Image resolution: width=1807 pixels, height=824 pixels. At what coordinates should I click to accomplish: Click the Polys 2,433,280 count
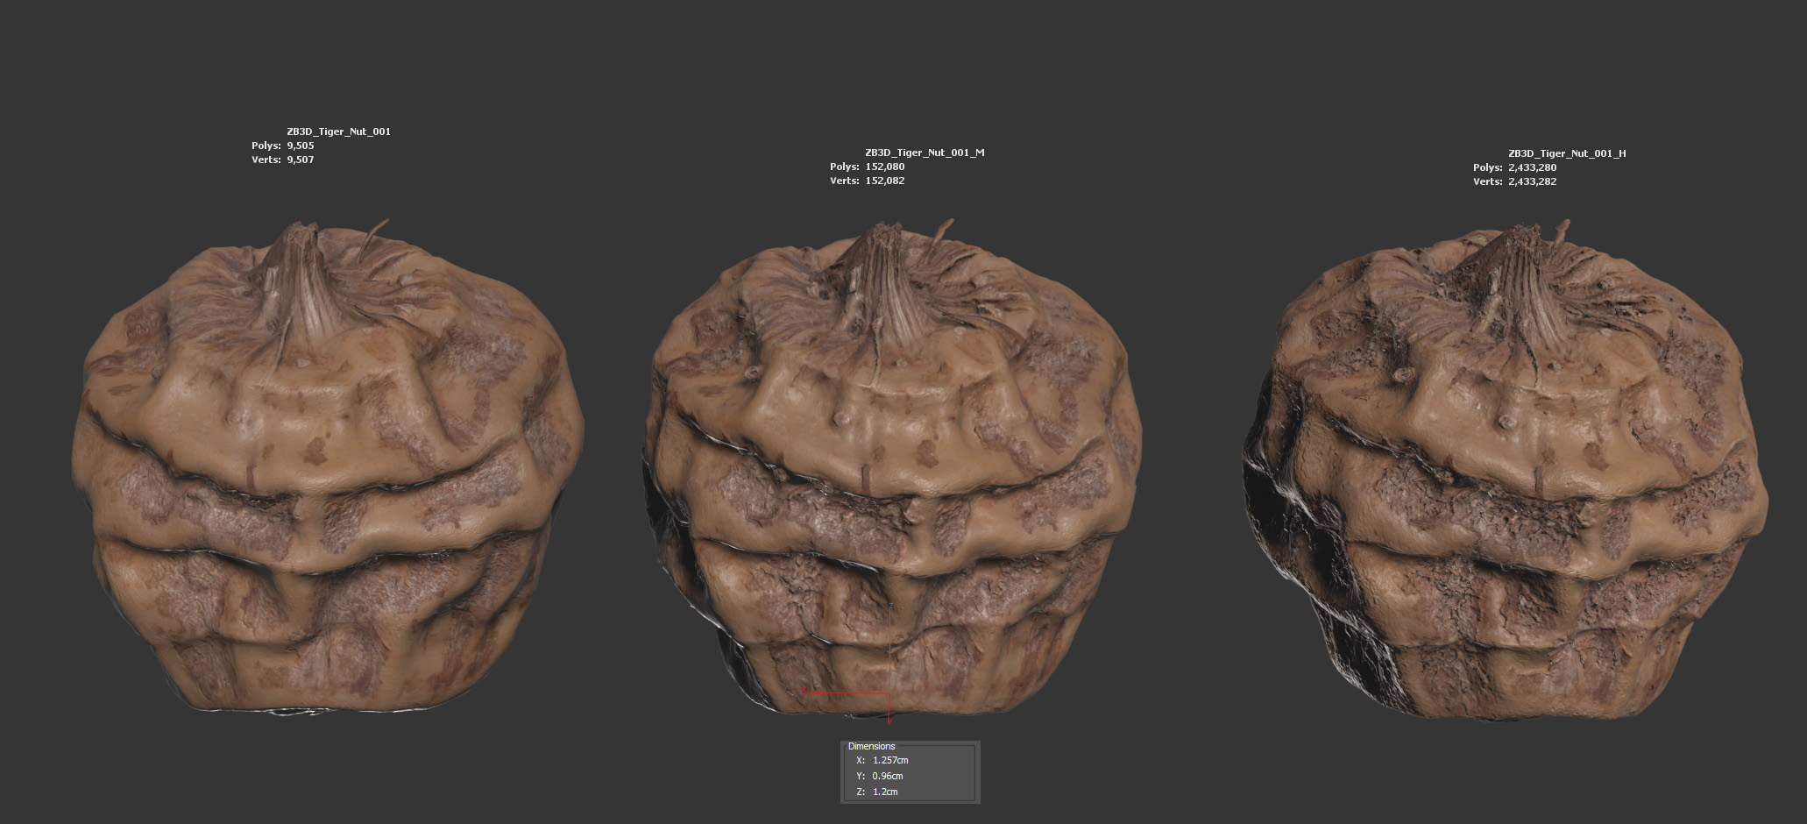tap(1532, 167)
